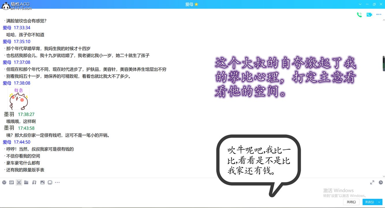The image size is (385, 208).
Task: Enter fullscreen via the expand arrows icon
Action: point(372,182)
